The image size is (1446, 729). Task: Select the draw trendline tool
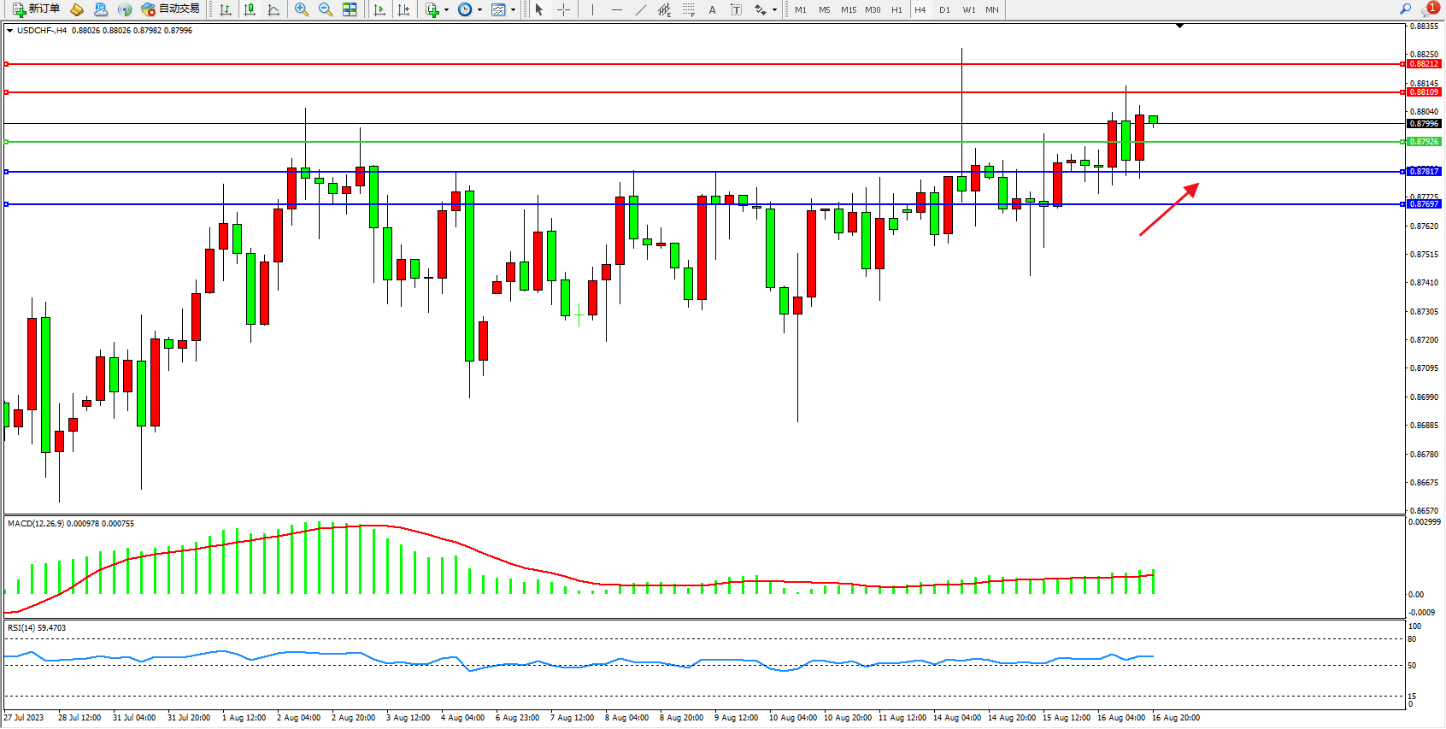click(x=641, y=9)
